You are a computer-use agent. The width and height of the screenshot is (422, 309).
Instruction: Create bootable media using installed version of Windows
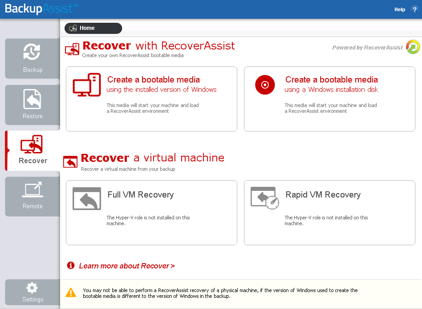point(151,99)
